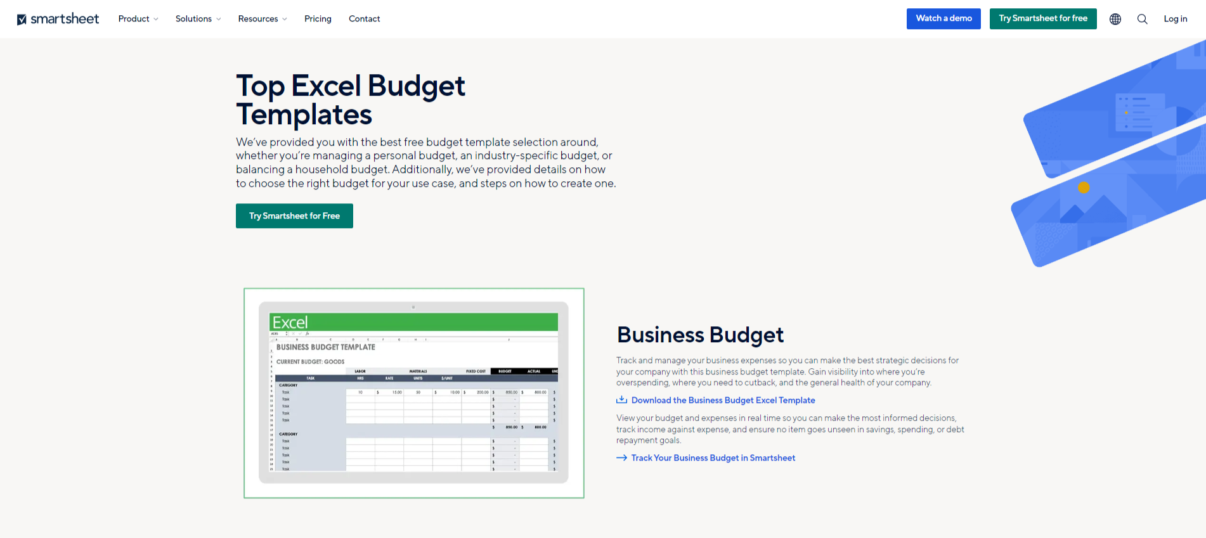Click the download icon beside Business Budget Excel Template
Screen dimensions: 1206x538
click(621, 400)
